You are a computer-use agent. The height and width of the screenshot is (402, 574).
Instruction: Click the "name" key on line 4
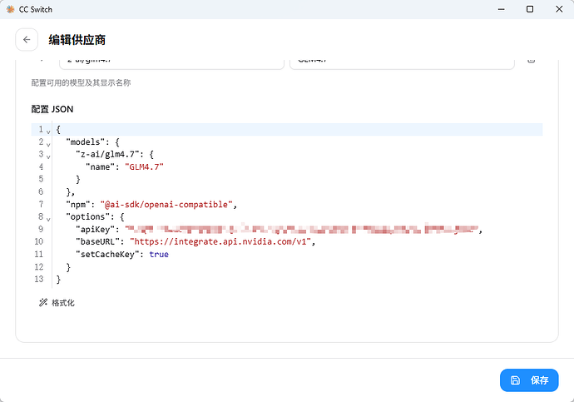[100, 167]
